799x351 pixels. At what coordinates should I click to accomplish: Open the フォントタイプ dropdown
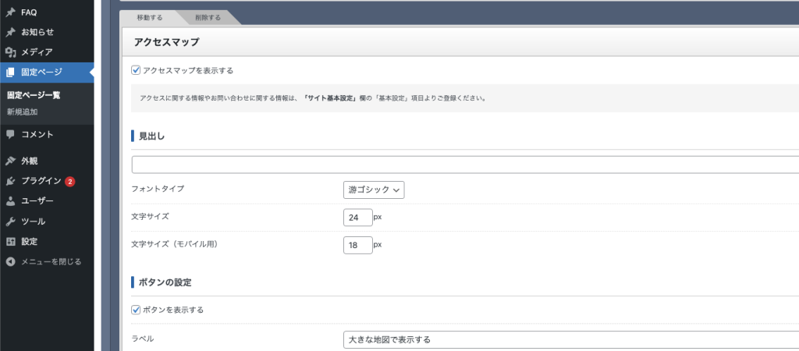(x=374, y=190)
